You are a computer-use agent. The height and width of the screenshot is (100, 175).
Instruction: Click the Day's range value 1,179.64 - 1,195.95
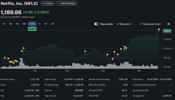pos(73,79)
